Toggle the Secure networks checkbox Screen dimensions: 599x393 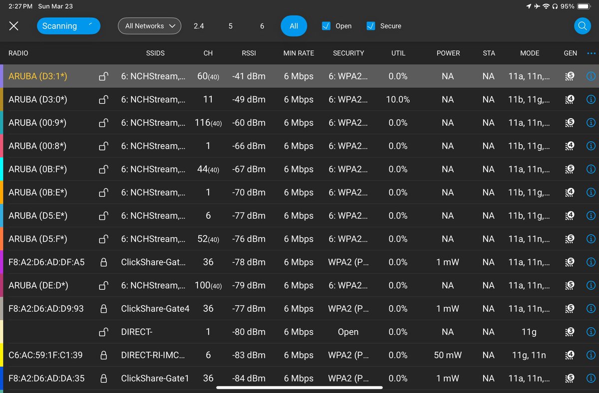tap(371, 26)
